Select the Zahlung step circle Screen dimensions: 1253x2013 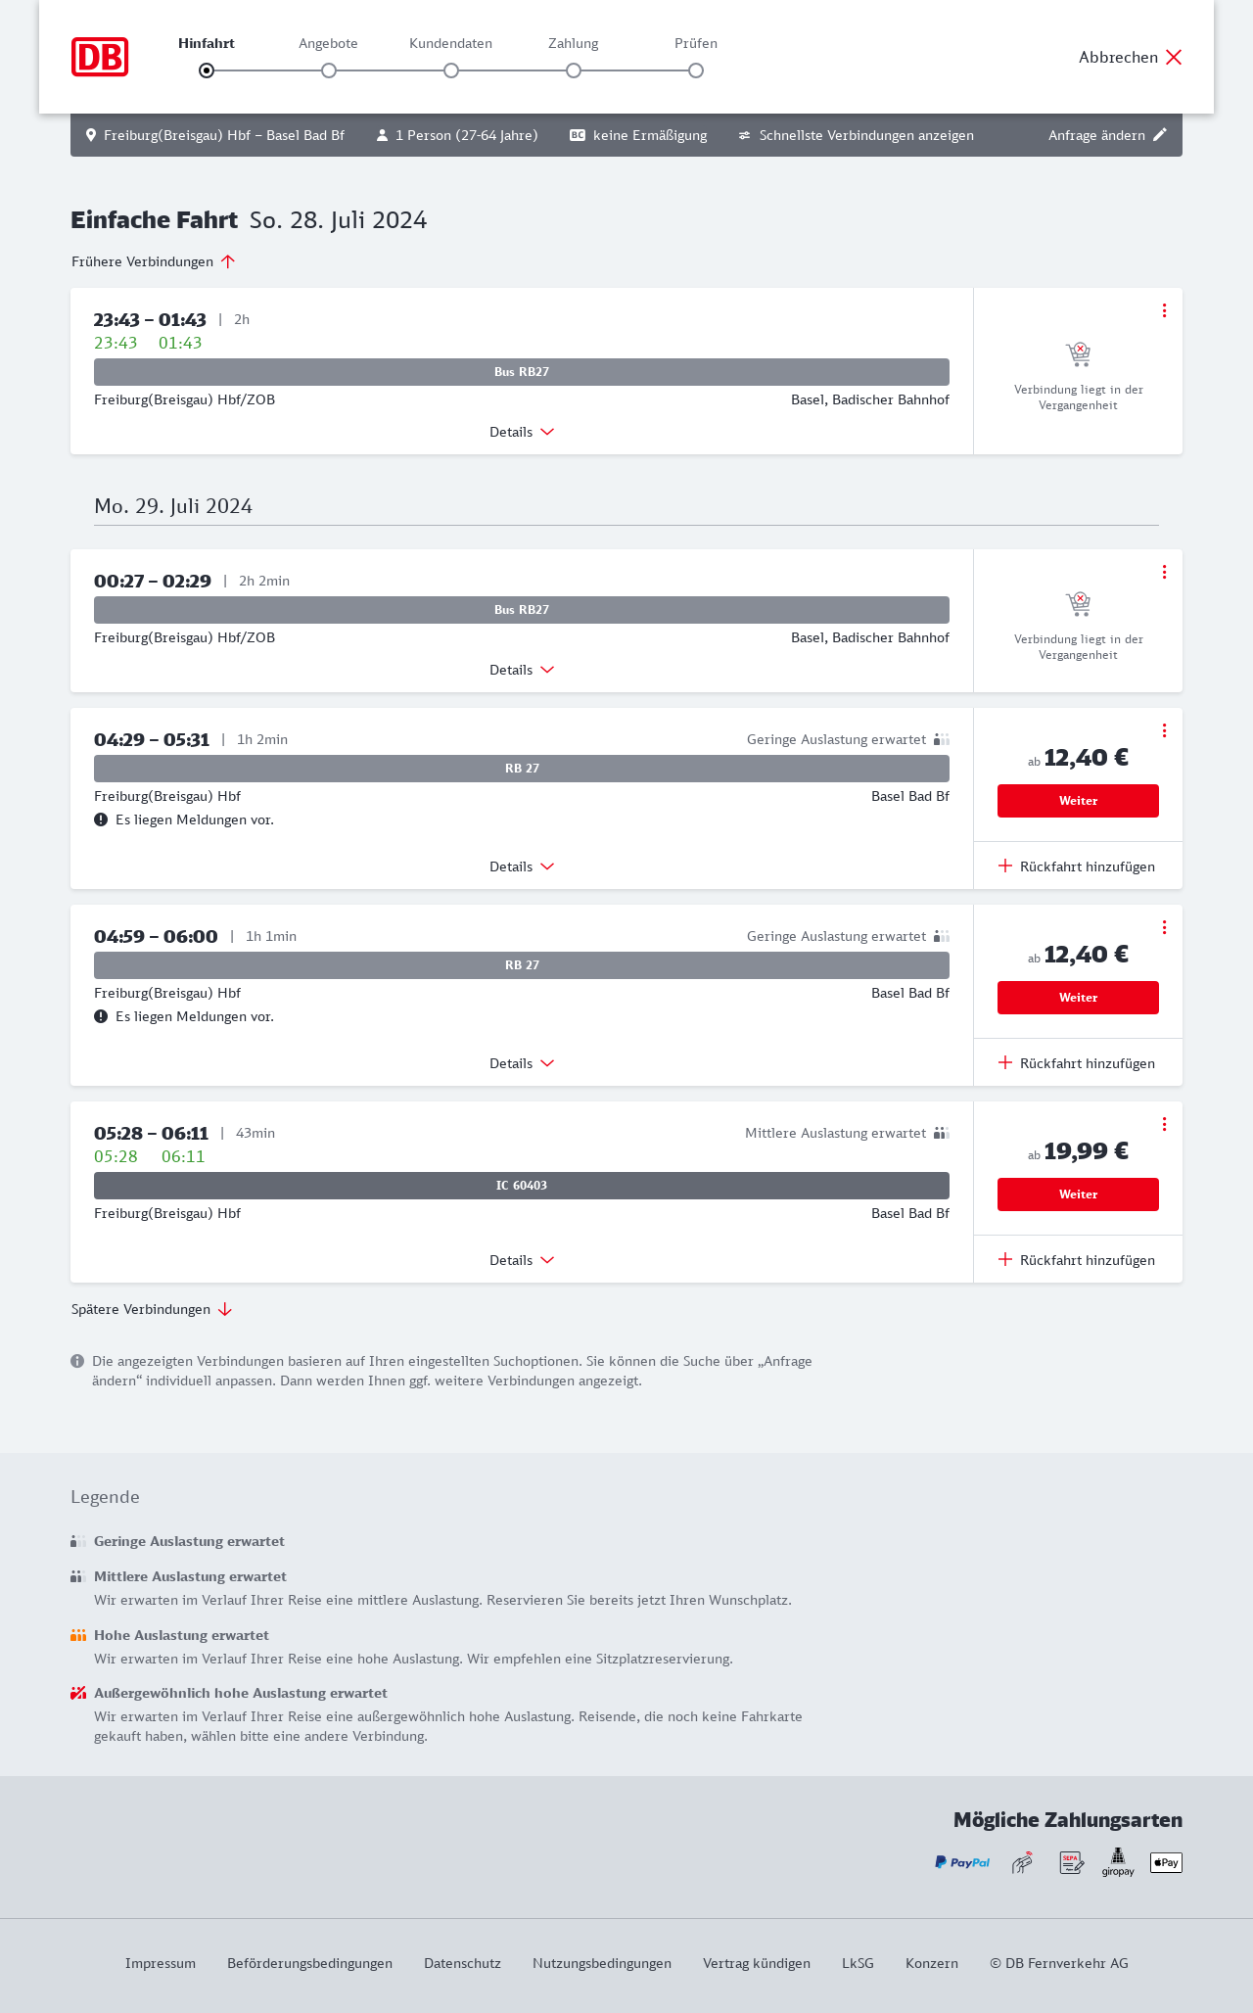(x=574, y=70)
